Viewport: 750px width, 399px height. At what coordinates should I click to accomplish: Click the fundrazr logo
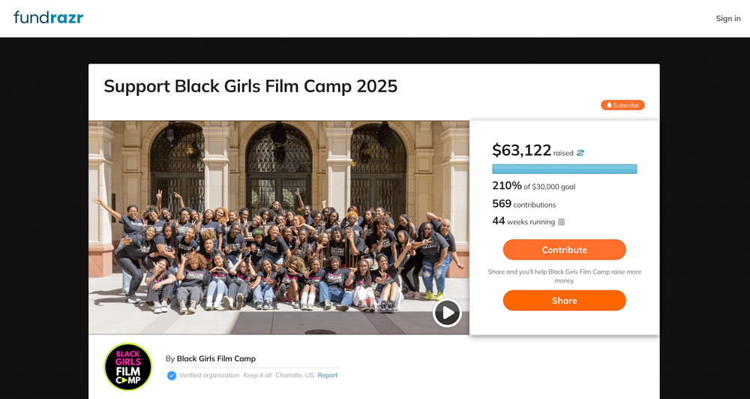click(x=49, y=17)
